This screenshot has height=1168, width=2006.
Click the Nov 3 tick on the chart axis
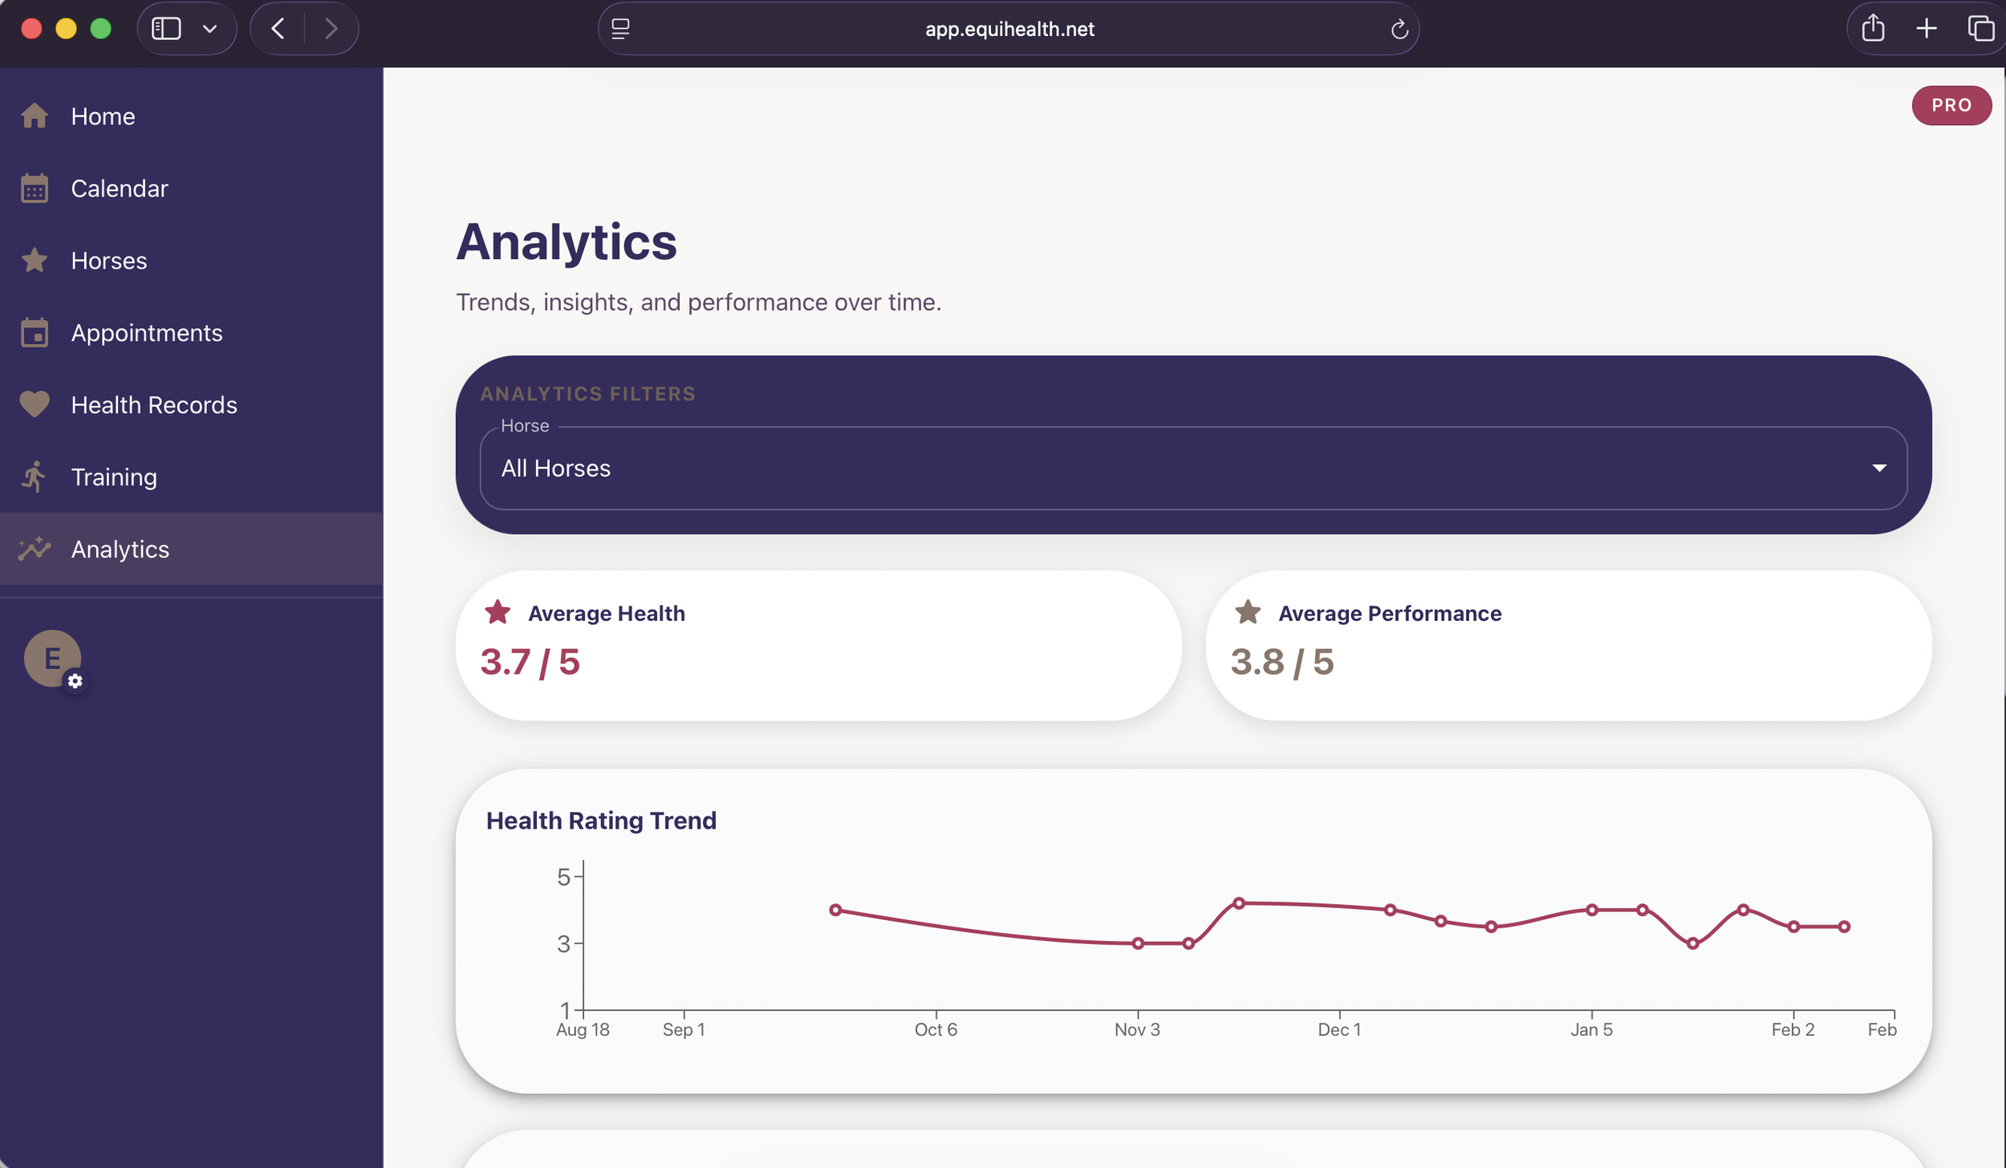tap(1137, 1028)
